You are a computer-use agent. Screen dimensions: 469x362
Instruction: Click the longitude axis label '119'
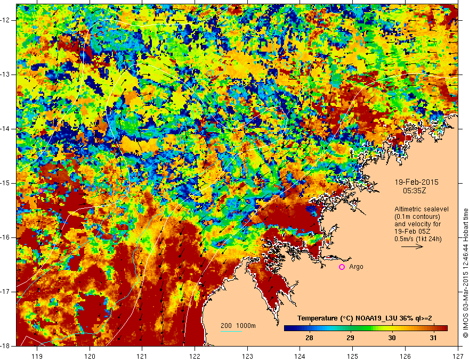[37, 356]
